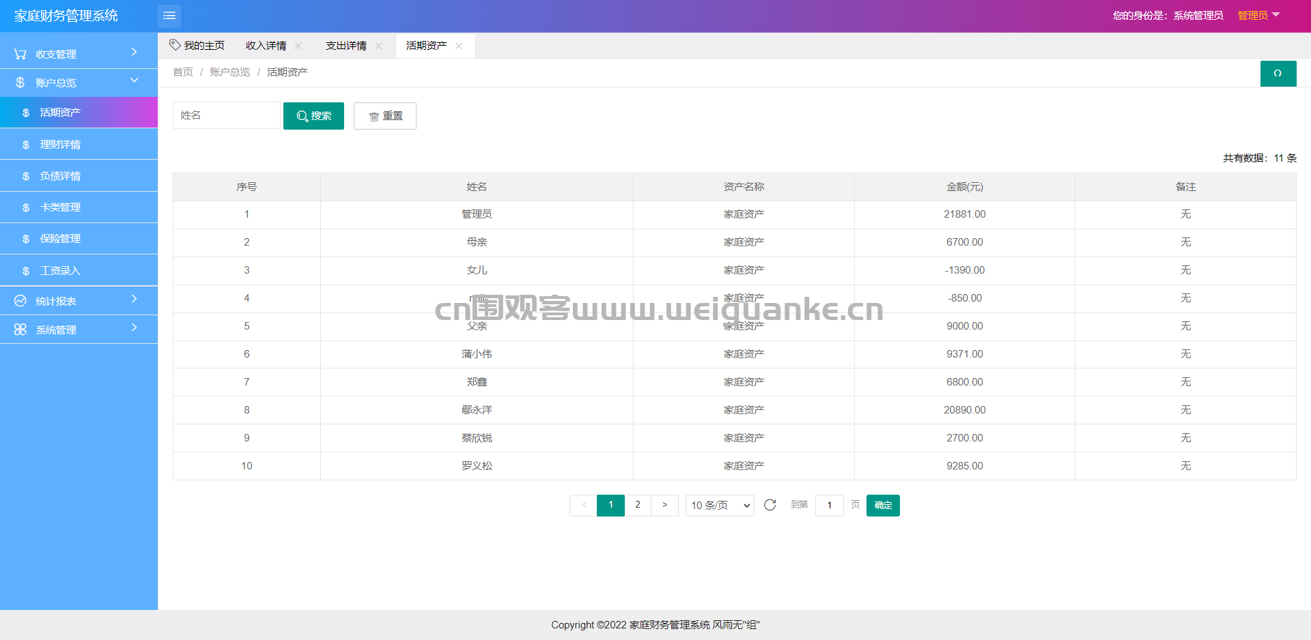The width and height of the screenshot is (1311, 640).
Task: Select page 1 in pagination
Action: coord(610,505)
